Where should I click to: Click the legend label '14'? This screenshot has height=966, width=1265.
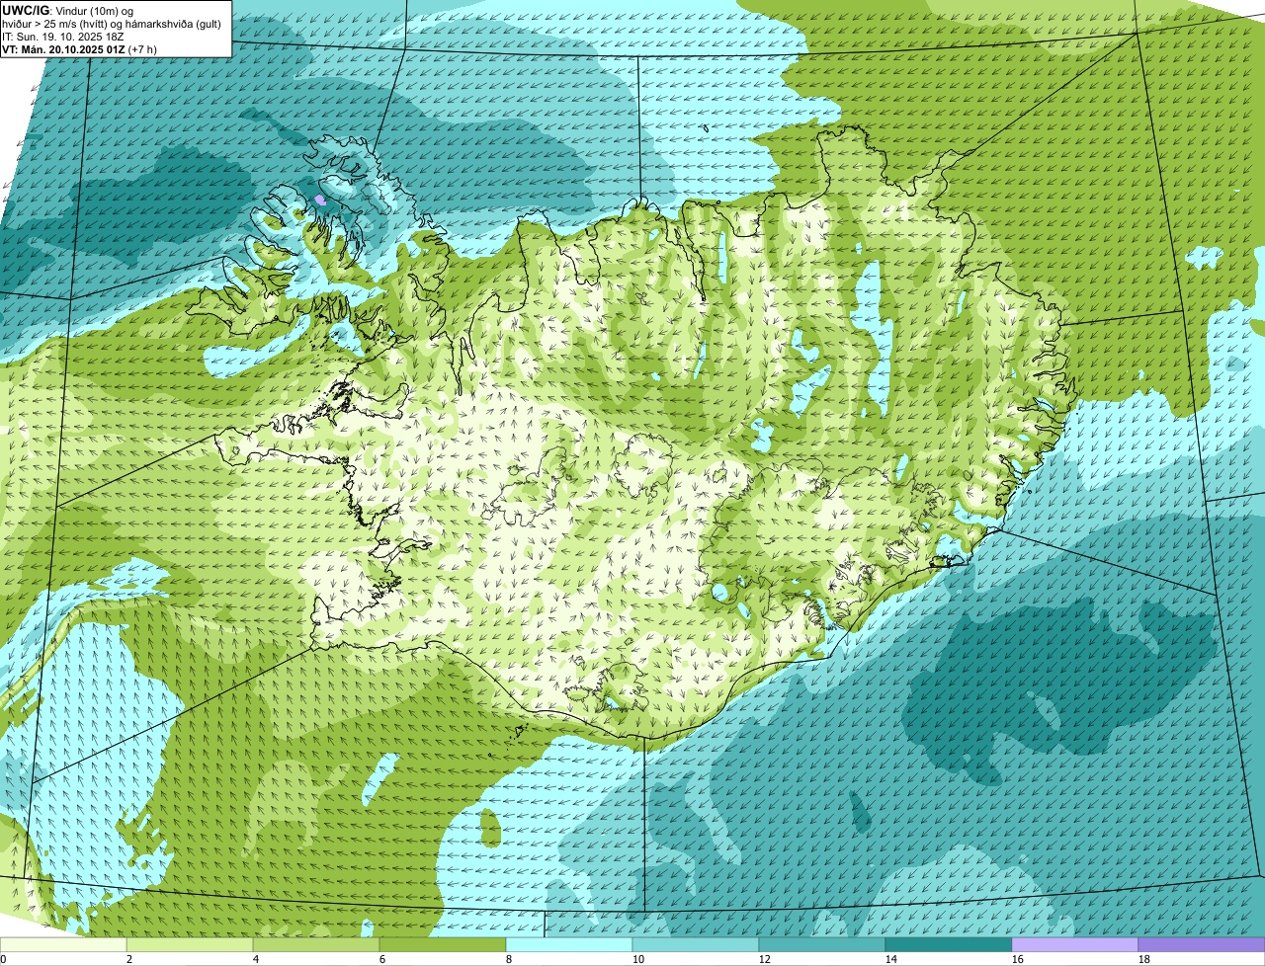891,959
